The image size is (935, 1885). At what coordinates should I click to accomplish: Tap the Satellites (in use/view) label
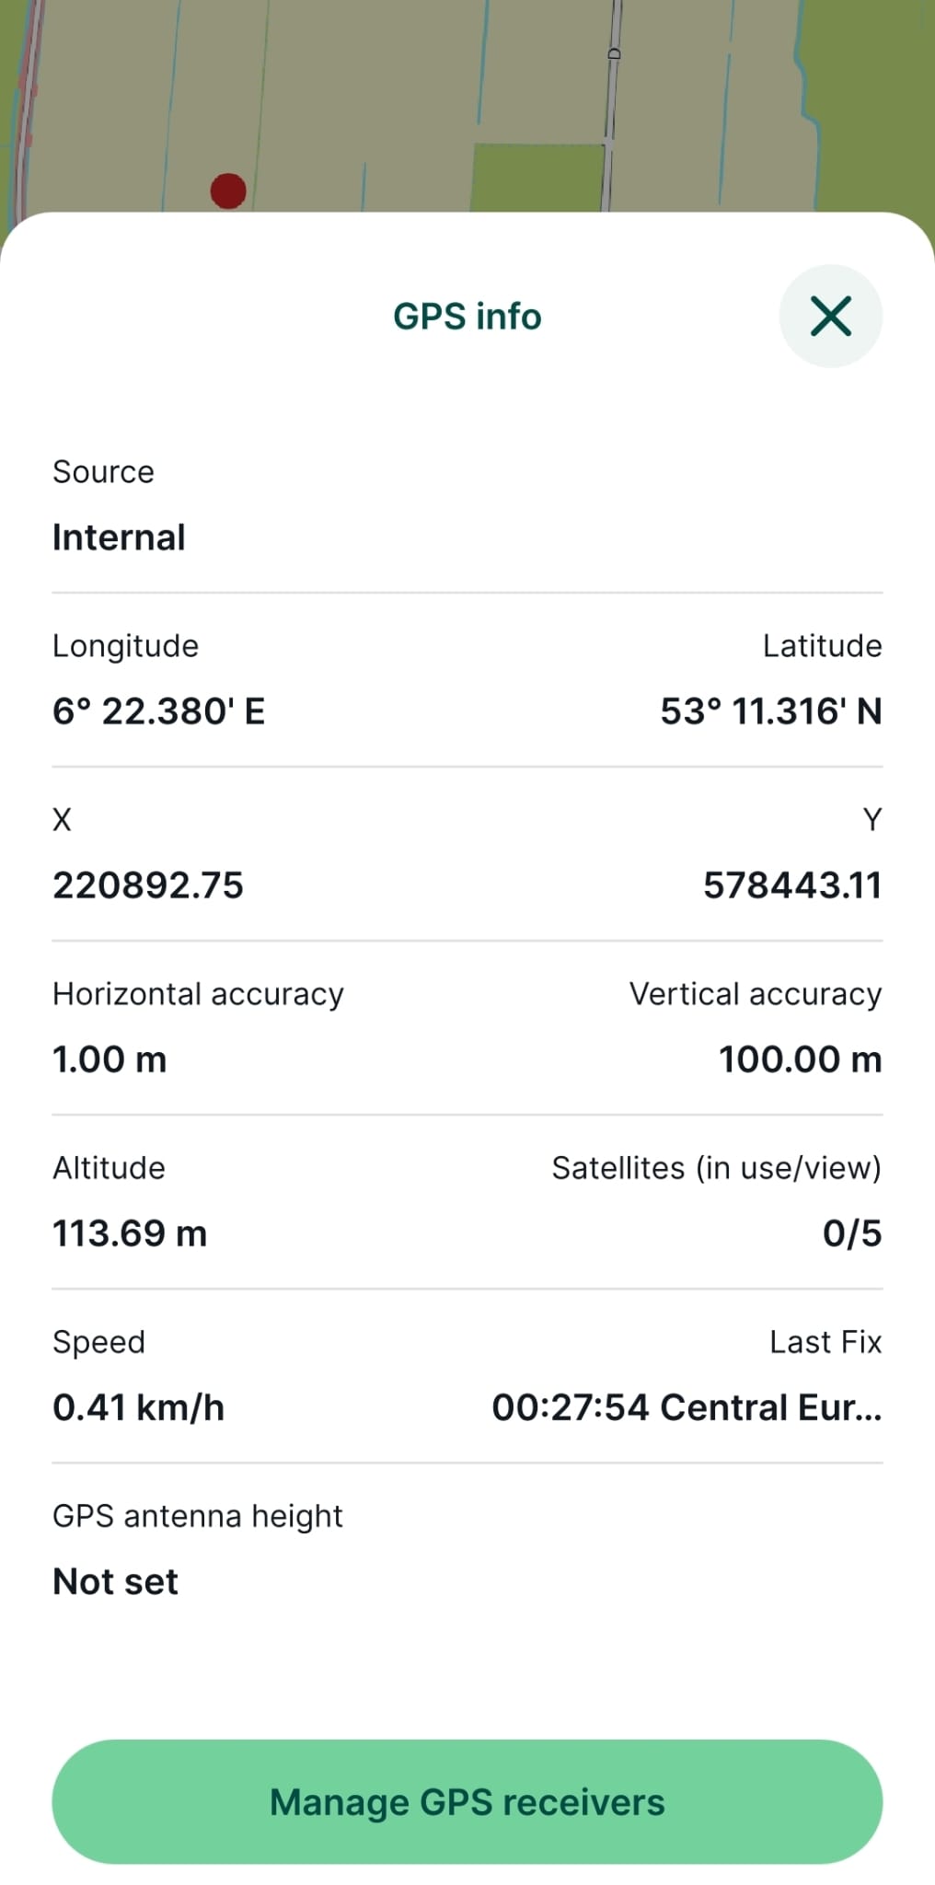pyautogui.click(x=716, y=1167)
